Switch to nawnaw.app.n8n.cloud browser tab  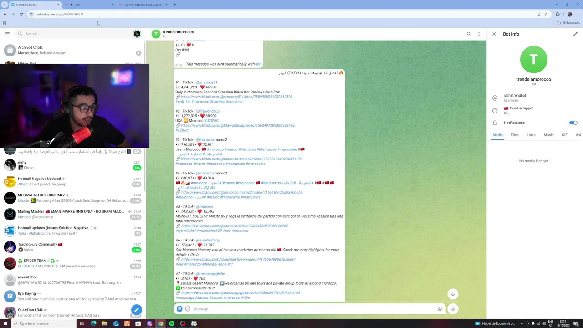click(143, 5)
